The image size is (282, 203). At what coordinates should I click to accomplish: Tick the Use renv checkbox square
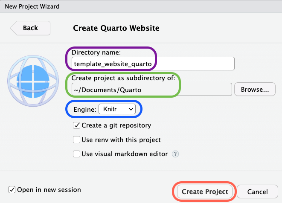[x=77, y=140]
